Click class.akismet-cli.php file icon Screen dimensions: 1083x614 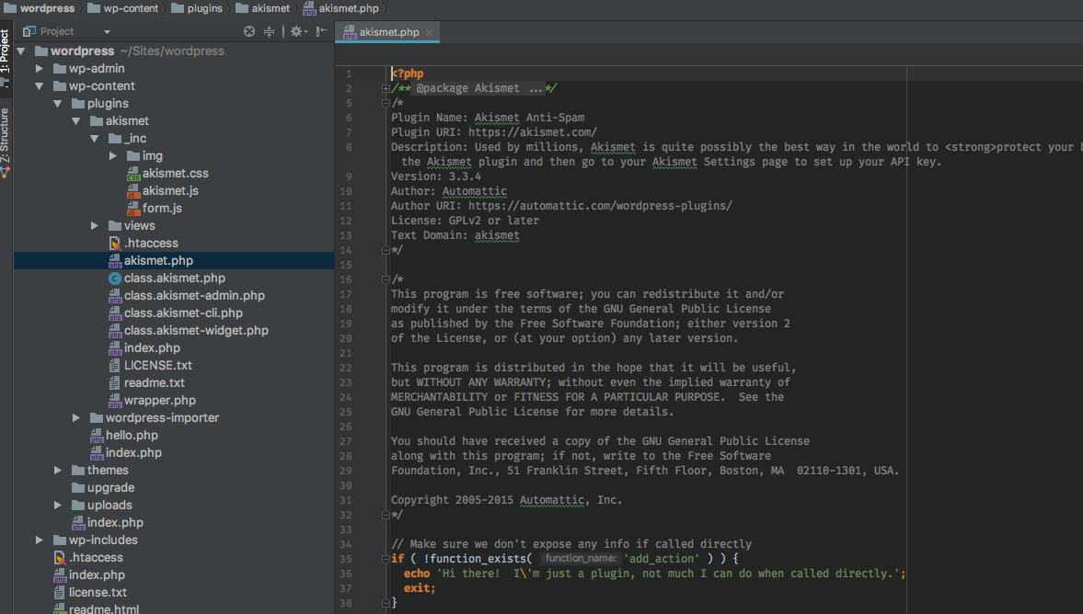115,313
